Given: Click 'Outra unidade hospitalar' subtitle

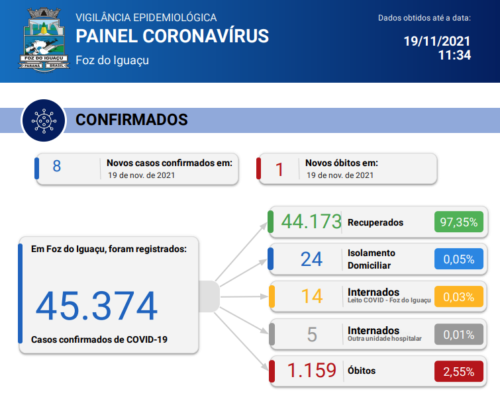Looking at the screenshot, I should pyautogui.click(x=385, y=339).
